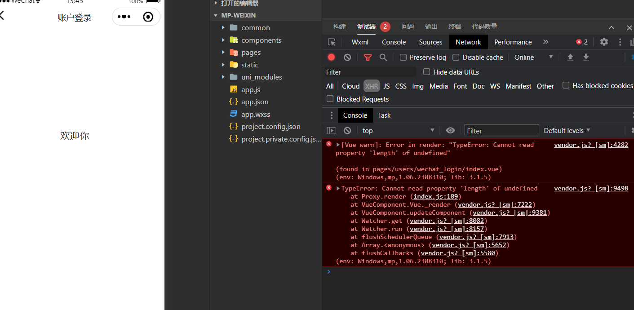Viewport: 634px width, 310px height.
Task: Switch to the 代码质量 tab
Action: 484,27
